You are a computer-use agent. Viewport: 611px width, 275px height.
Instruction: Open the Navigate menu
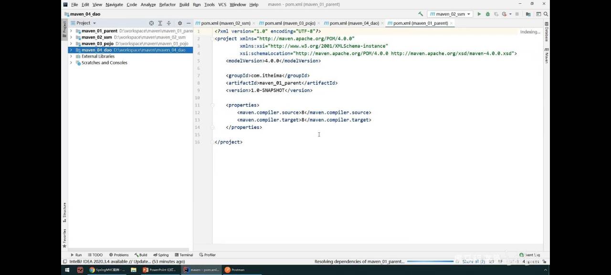[x=114, y=4]
